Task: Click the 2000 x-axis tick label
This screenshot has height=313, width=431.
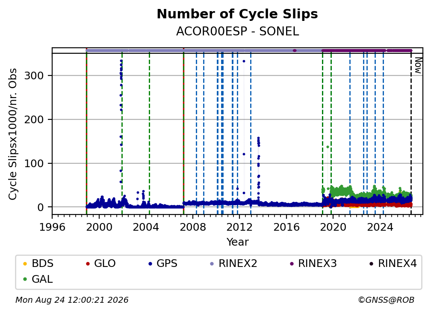Action: point(99,227)
